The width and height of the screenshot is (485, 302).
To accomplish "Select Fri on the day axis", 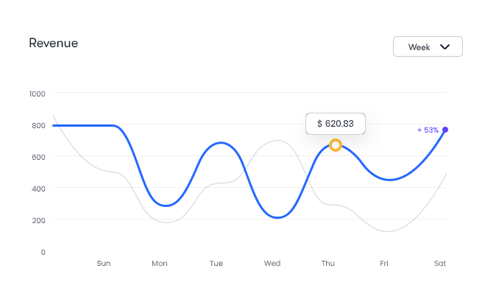I will (384, 263).
